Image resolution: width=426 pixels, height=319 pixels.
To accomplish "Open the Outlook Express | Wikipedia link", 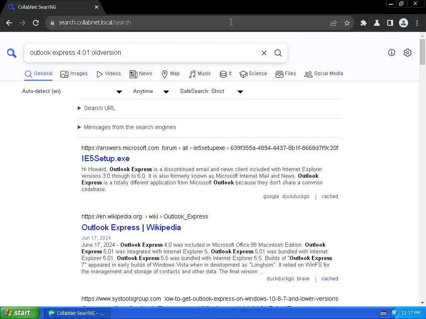I will pyautogui.click(x=131, y=228).
